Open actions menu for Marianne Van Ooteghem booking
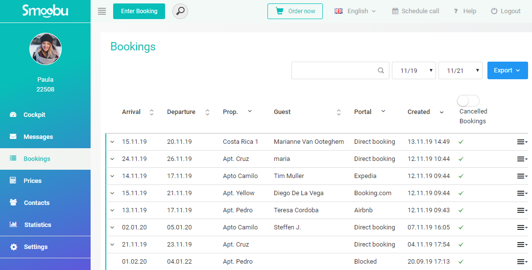 [522, 142]
